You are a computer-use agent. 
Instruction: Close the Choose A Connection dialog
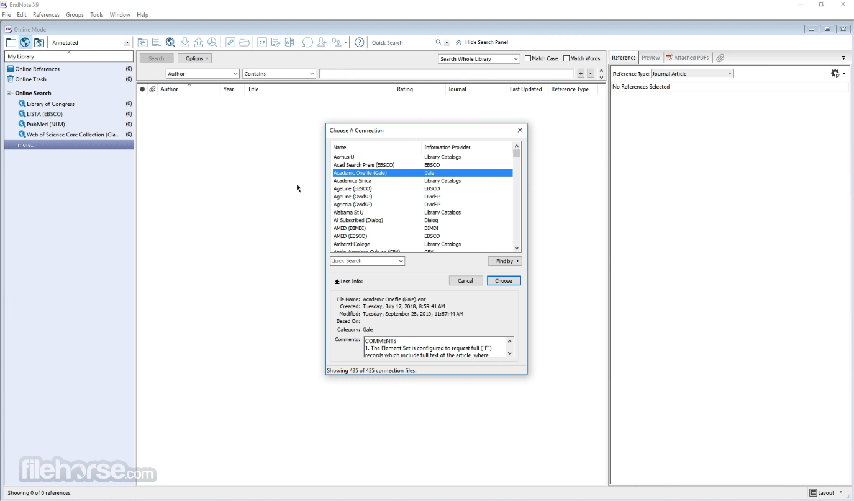520,130
